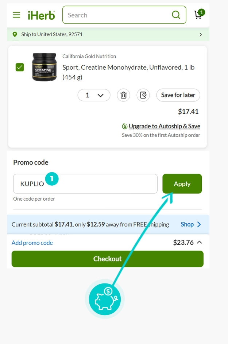Image resolution: width=228 pixels, height=344 pixels.
Task: Click the iHerb logo
Action: [41, 15]
